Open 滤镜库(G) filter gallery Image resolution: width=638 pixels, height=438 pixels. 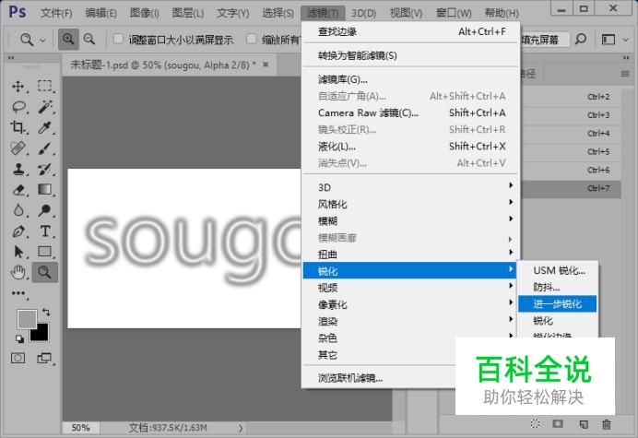411,79
